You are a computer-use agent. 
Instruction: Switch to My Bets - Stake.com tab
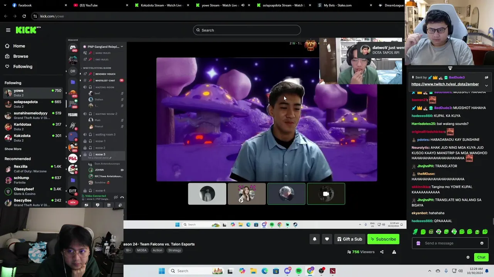coord(345,5)
